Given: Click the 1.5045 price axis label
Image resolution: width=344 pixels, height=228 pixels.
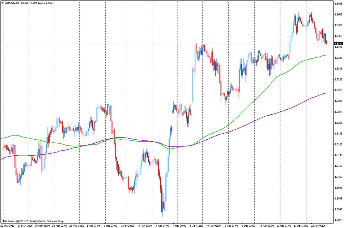Looking at the screenshot, I should (339, 209).
